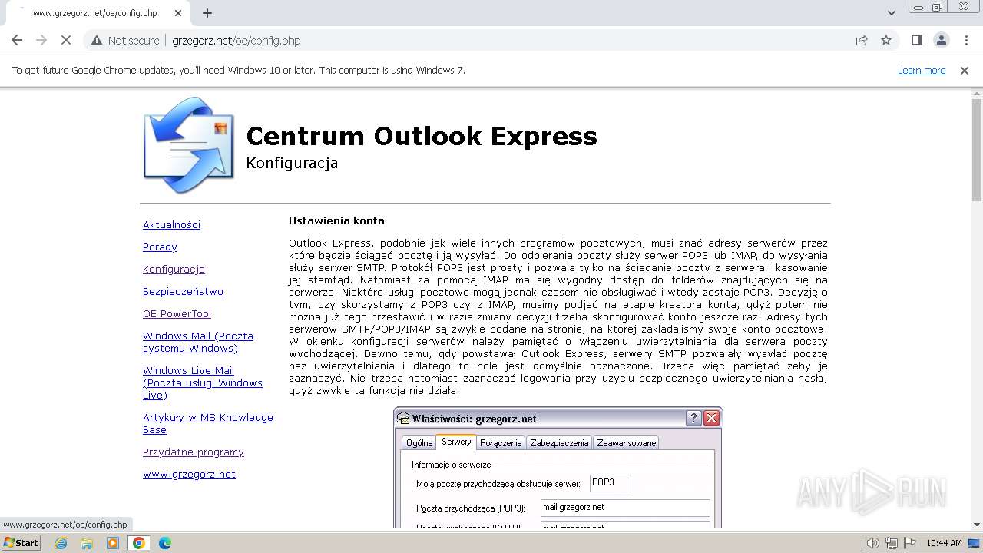983x553 pixels.
Task: Click the Action Center flag icon
Action: point(909,543)
